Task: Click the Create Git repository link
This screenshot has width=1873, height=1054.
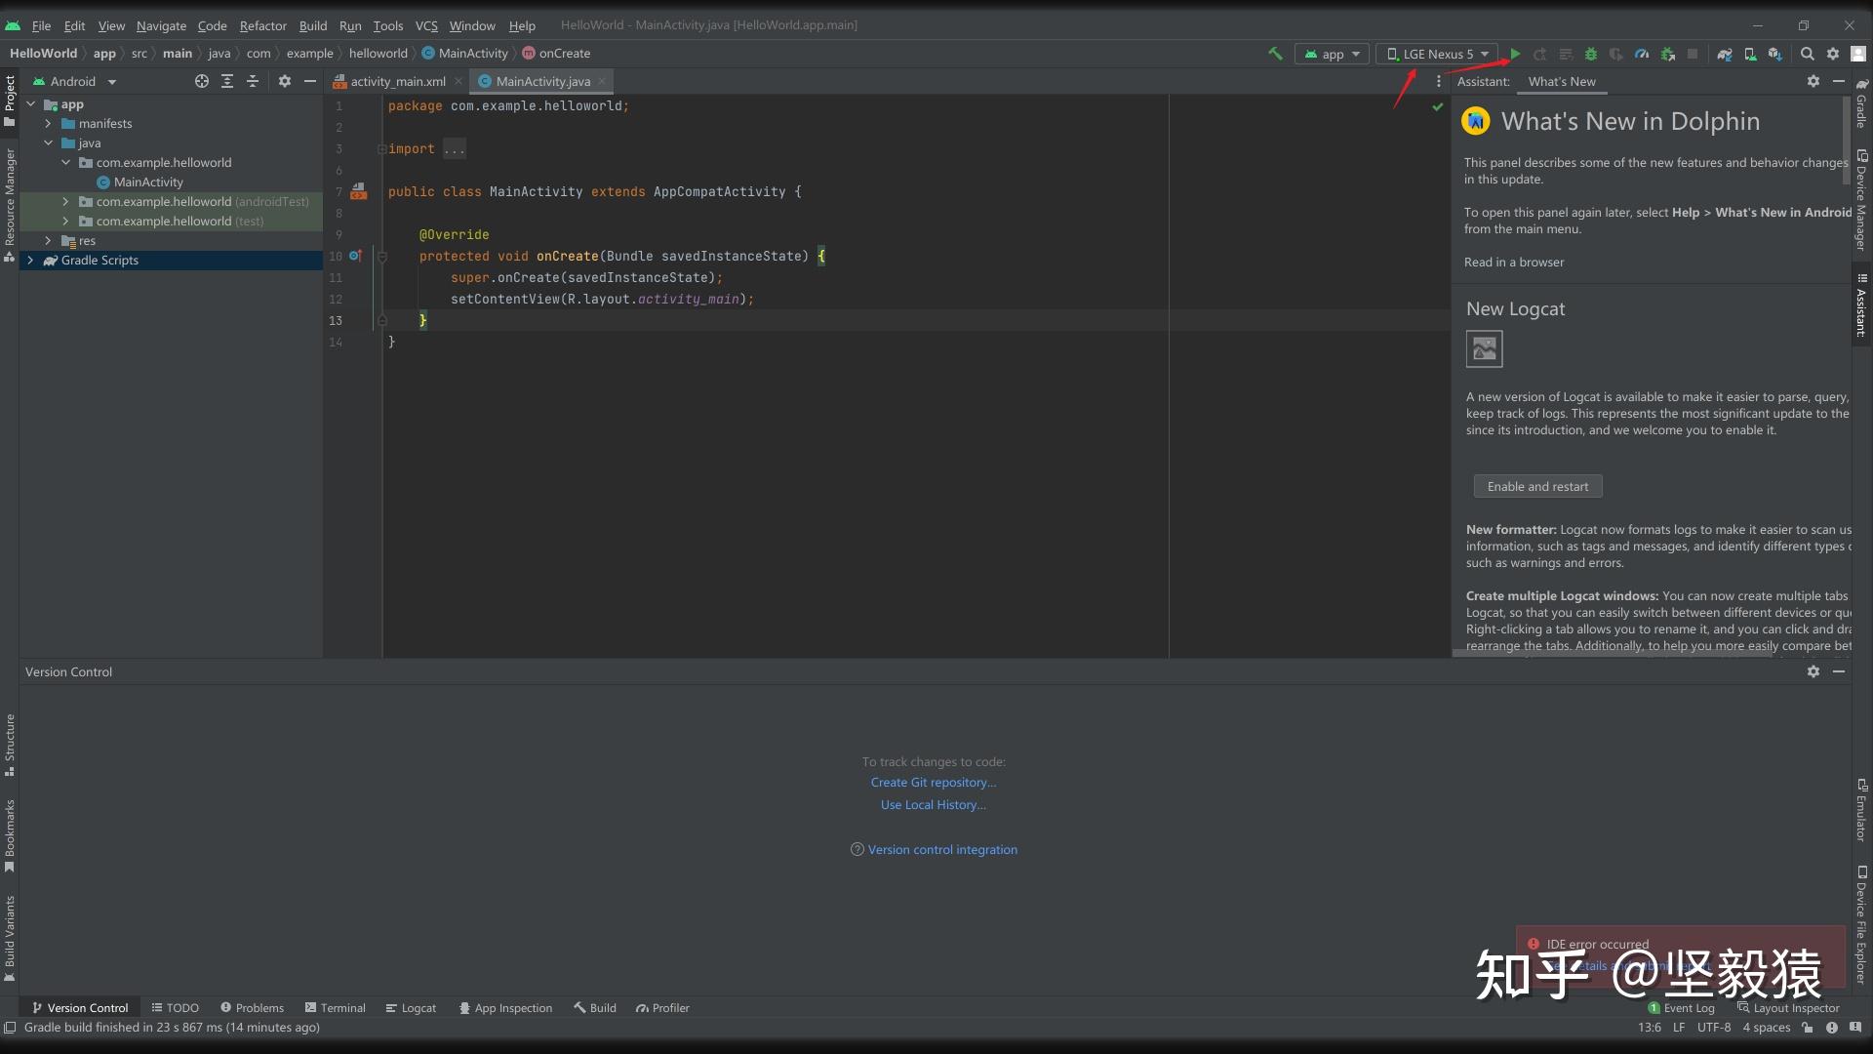Action: coord(933,783)
